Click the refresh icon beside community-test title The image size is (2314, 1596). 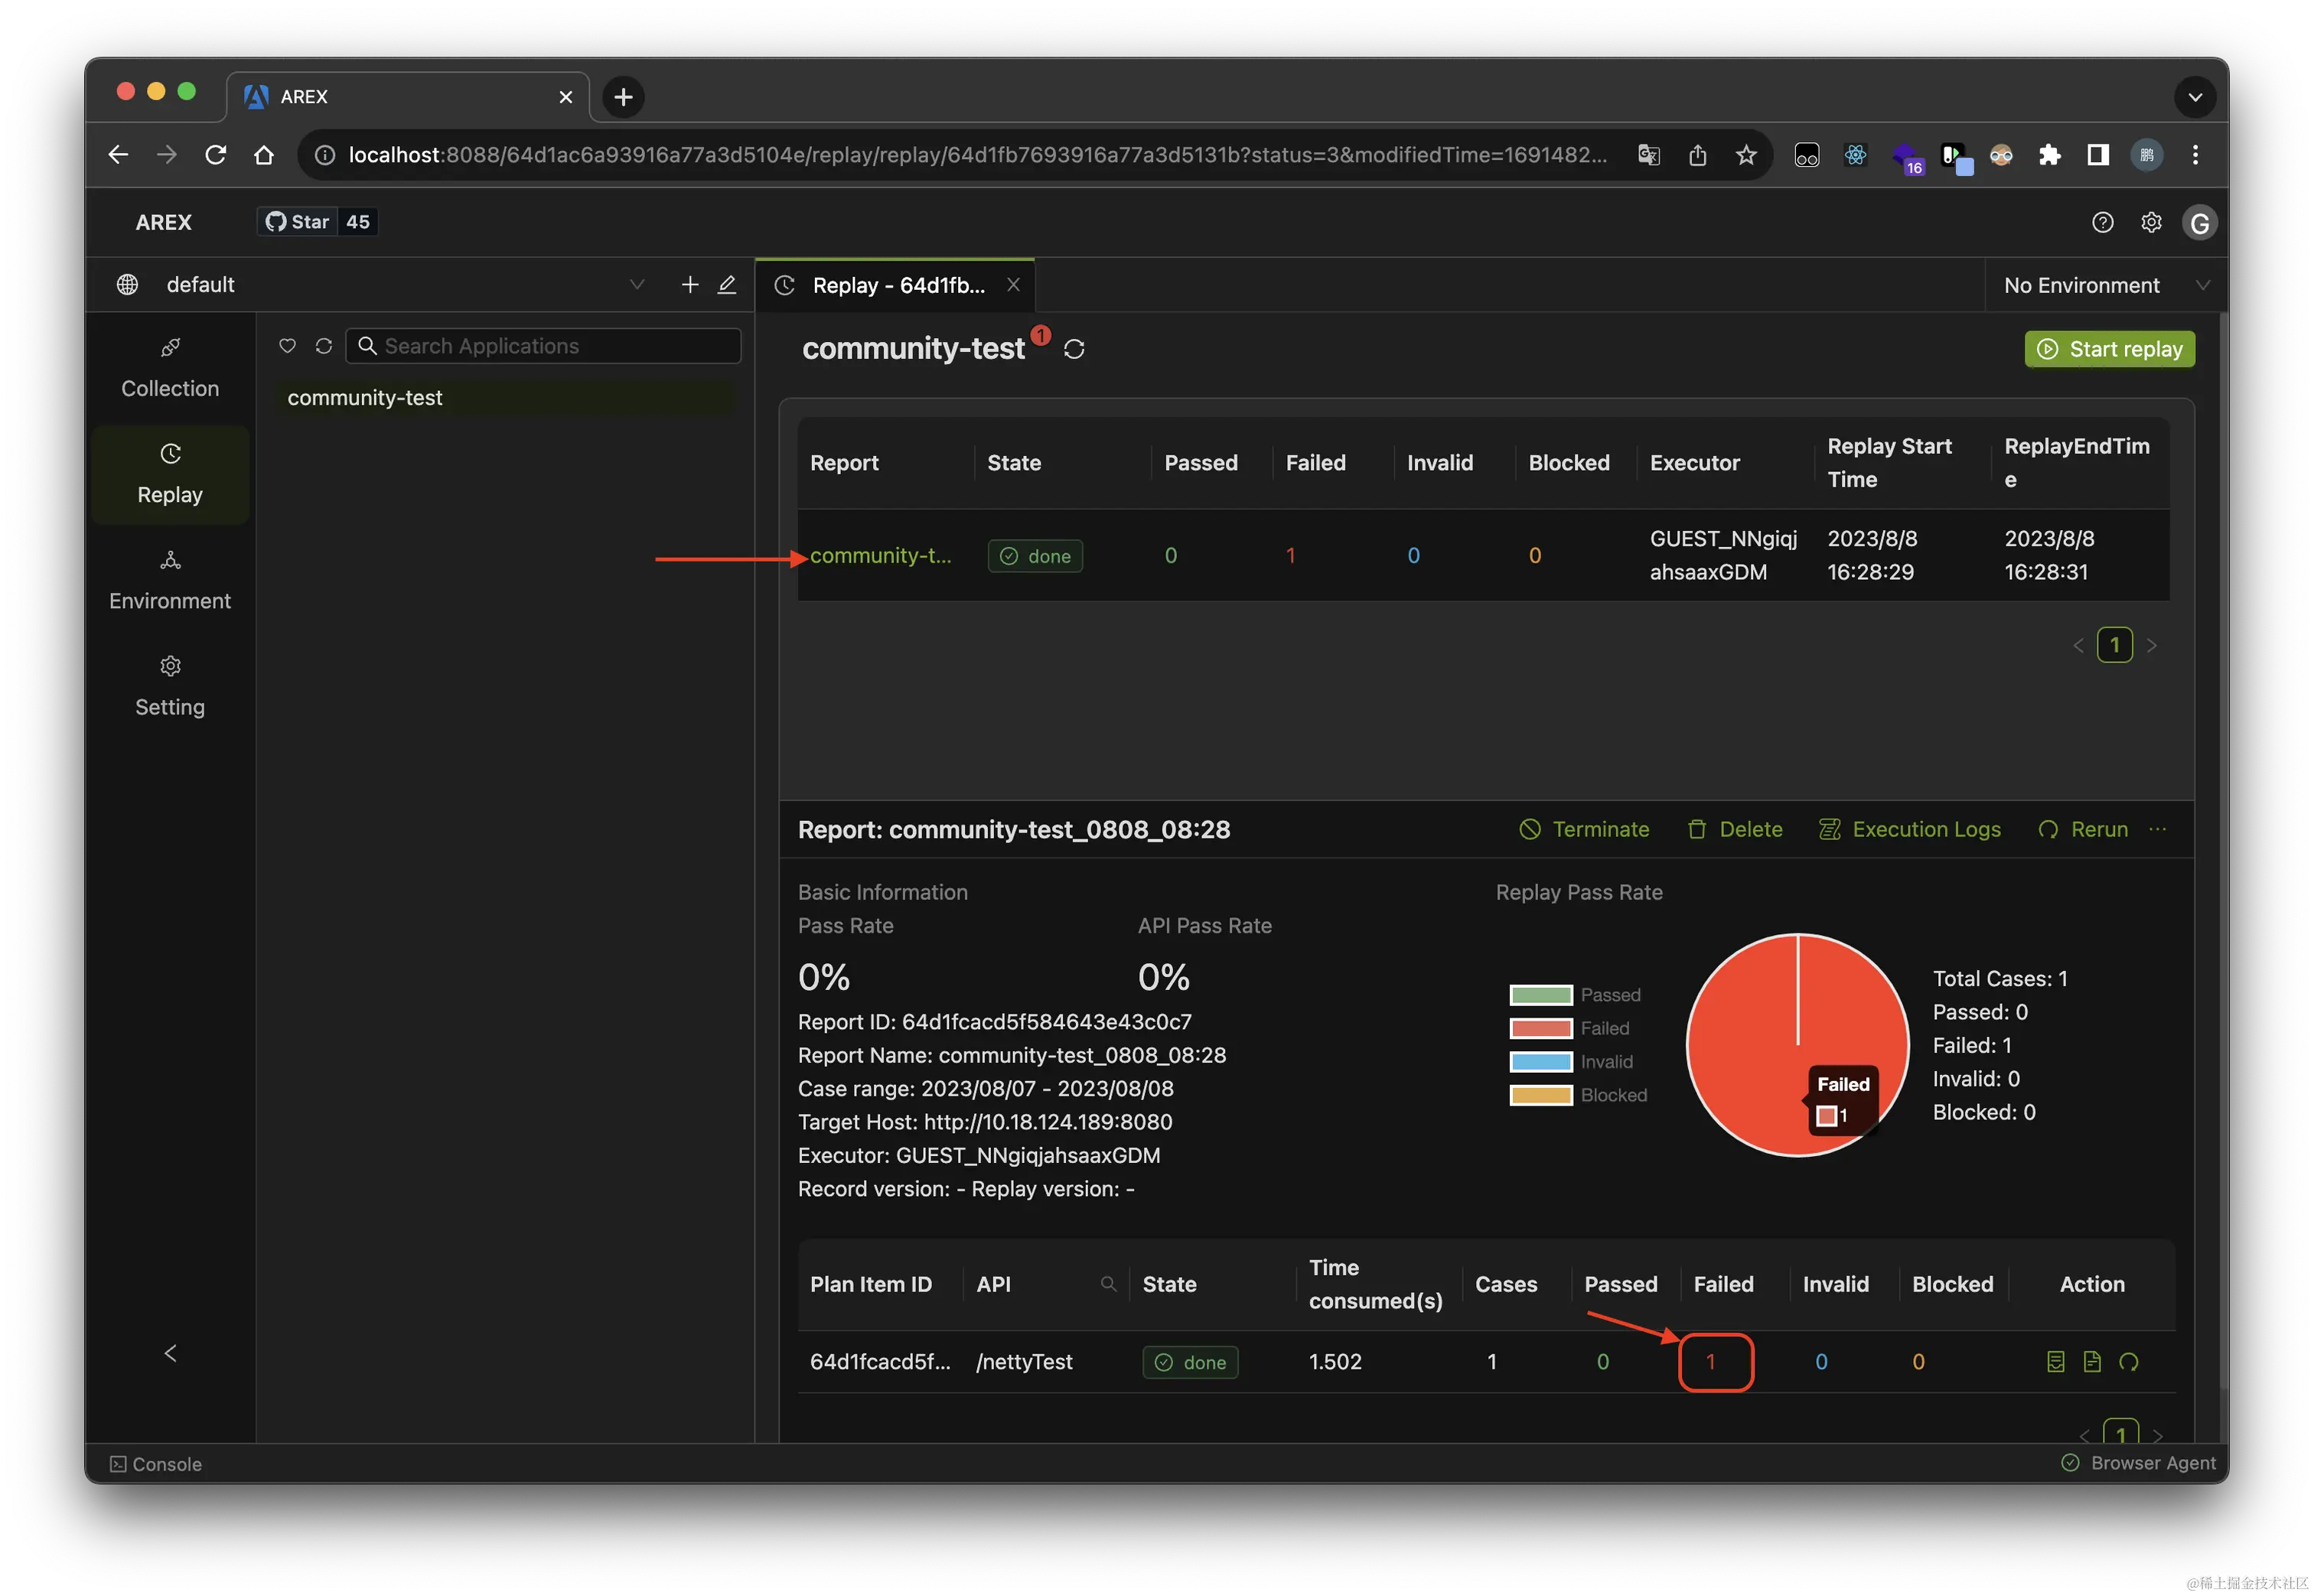(x=1074, y=349)
